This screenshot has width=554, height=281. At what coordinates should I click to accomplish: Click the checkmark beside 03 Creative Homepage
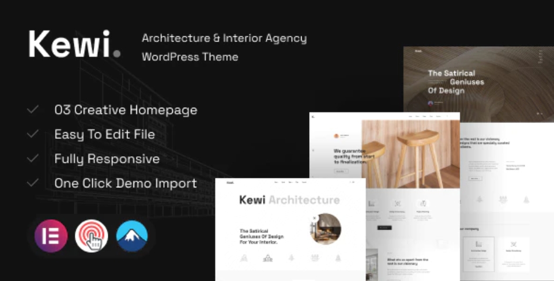pos(33,109)
